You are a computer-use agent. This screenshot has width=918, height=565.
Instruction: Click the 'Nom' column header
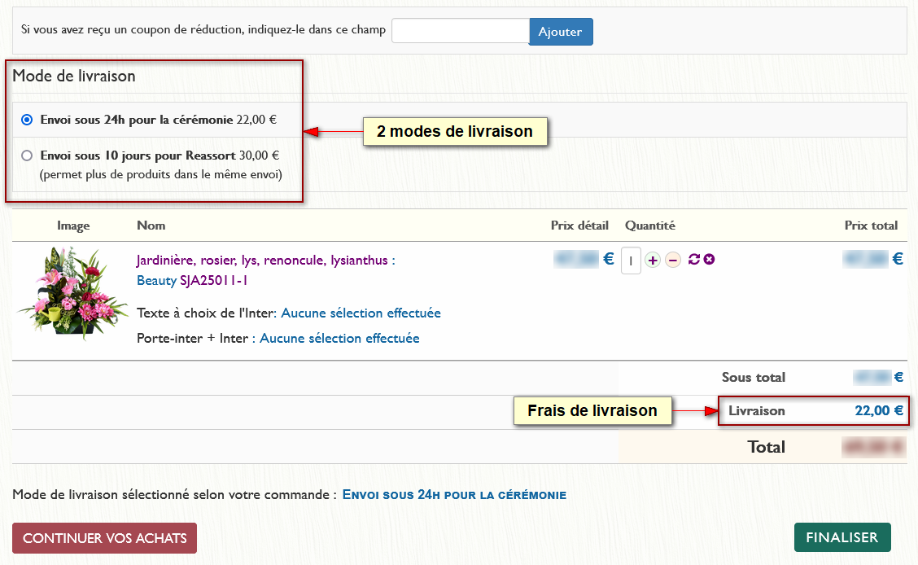[151, 226]
